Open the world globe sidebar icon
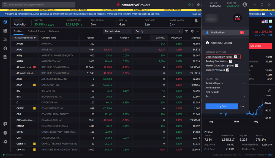Viewport: 275px width, 158px height. click(x=5, y=48)
